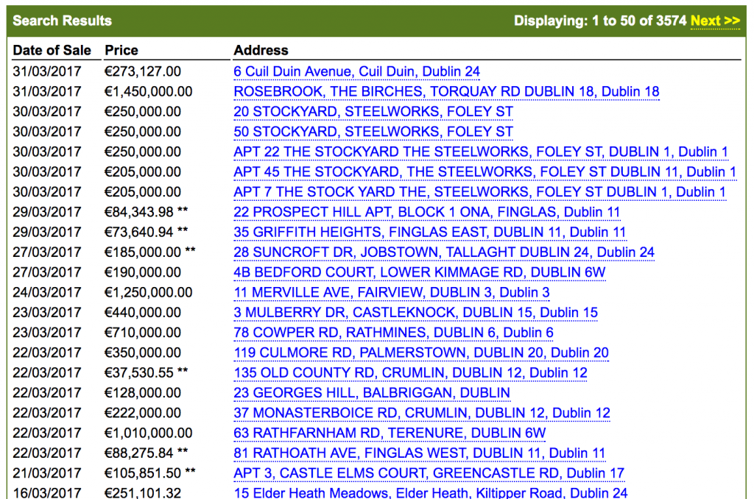The height and width of the screenshot is (499, 754).
Task: Sort results by the Price column header
Action: 121,50
